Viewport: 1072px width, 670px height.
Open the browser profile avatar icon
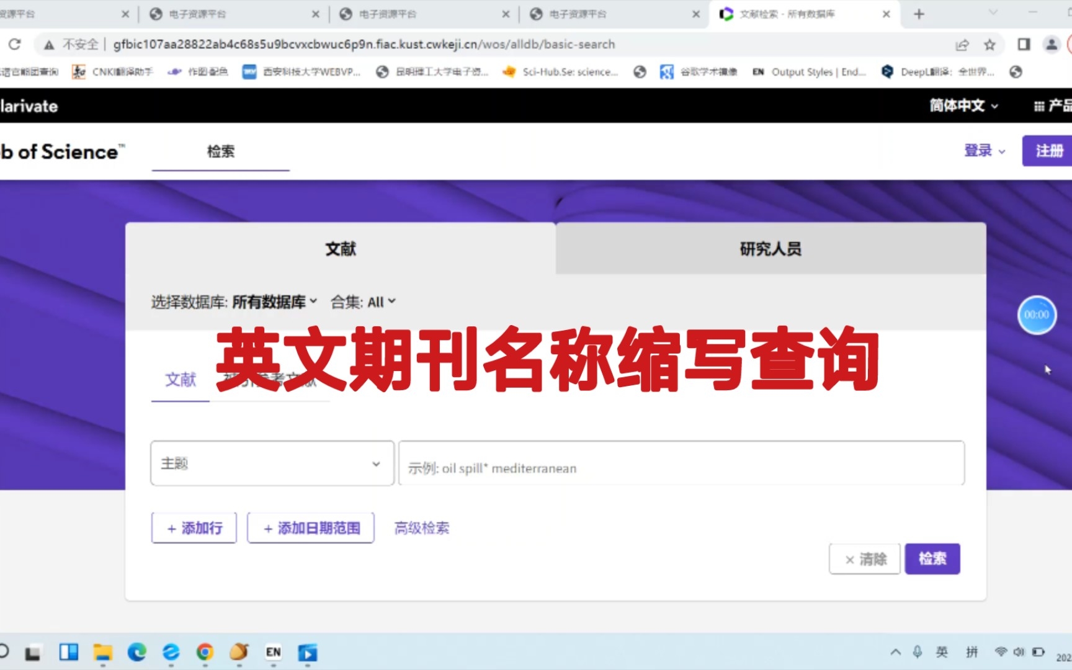pos(1052,44)
